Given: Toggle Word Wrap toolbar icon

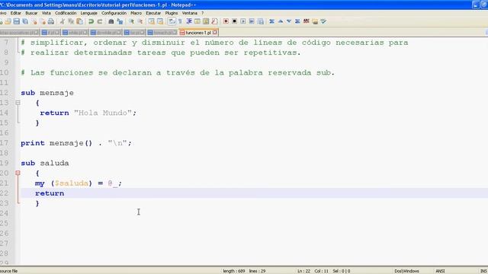Looking at the screenshot, I should 172,21.
